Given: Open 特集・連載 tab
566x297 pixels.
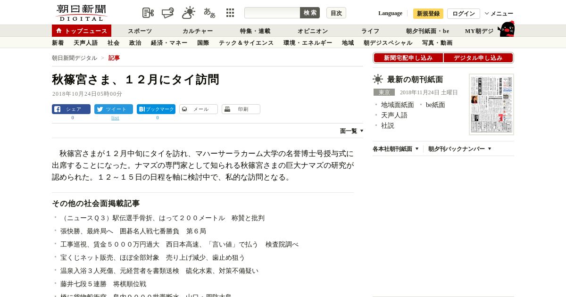Looking at the screenshot, I should (255, 31).
